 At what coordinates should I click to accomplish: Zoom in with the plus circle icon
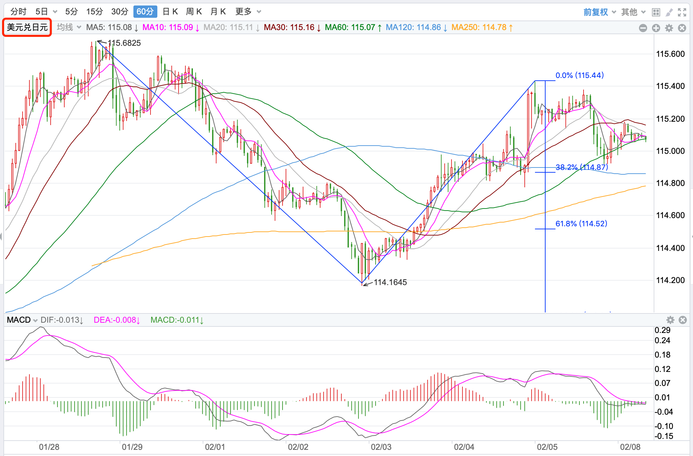tap(656, 28)
